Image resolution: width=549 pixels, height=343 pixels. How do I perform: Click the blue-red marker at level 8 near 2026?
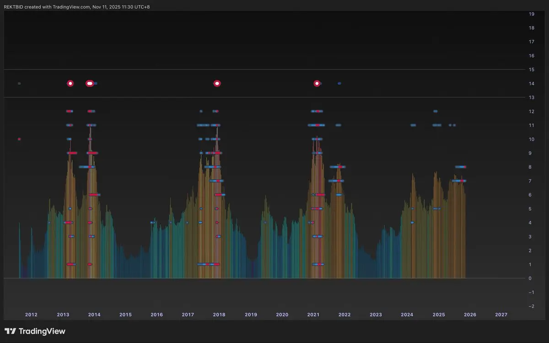click(461, 167)
